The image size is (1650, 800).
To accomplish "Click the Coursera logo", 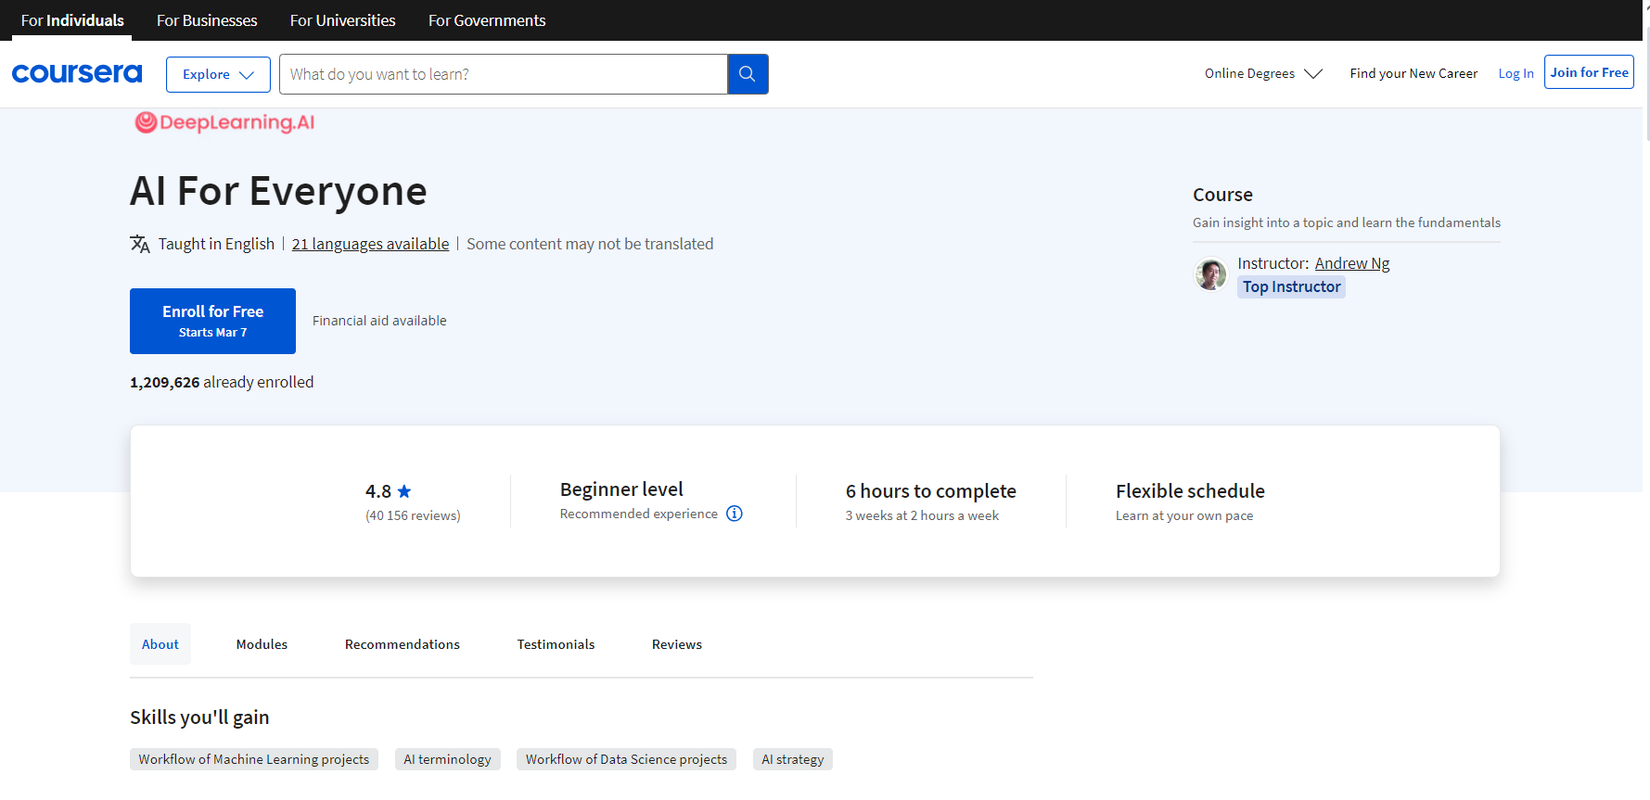I will [77, 73].
